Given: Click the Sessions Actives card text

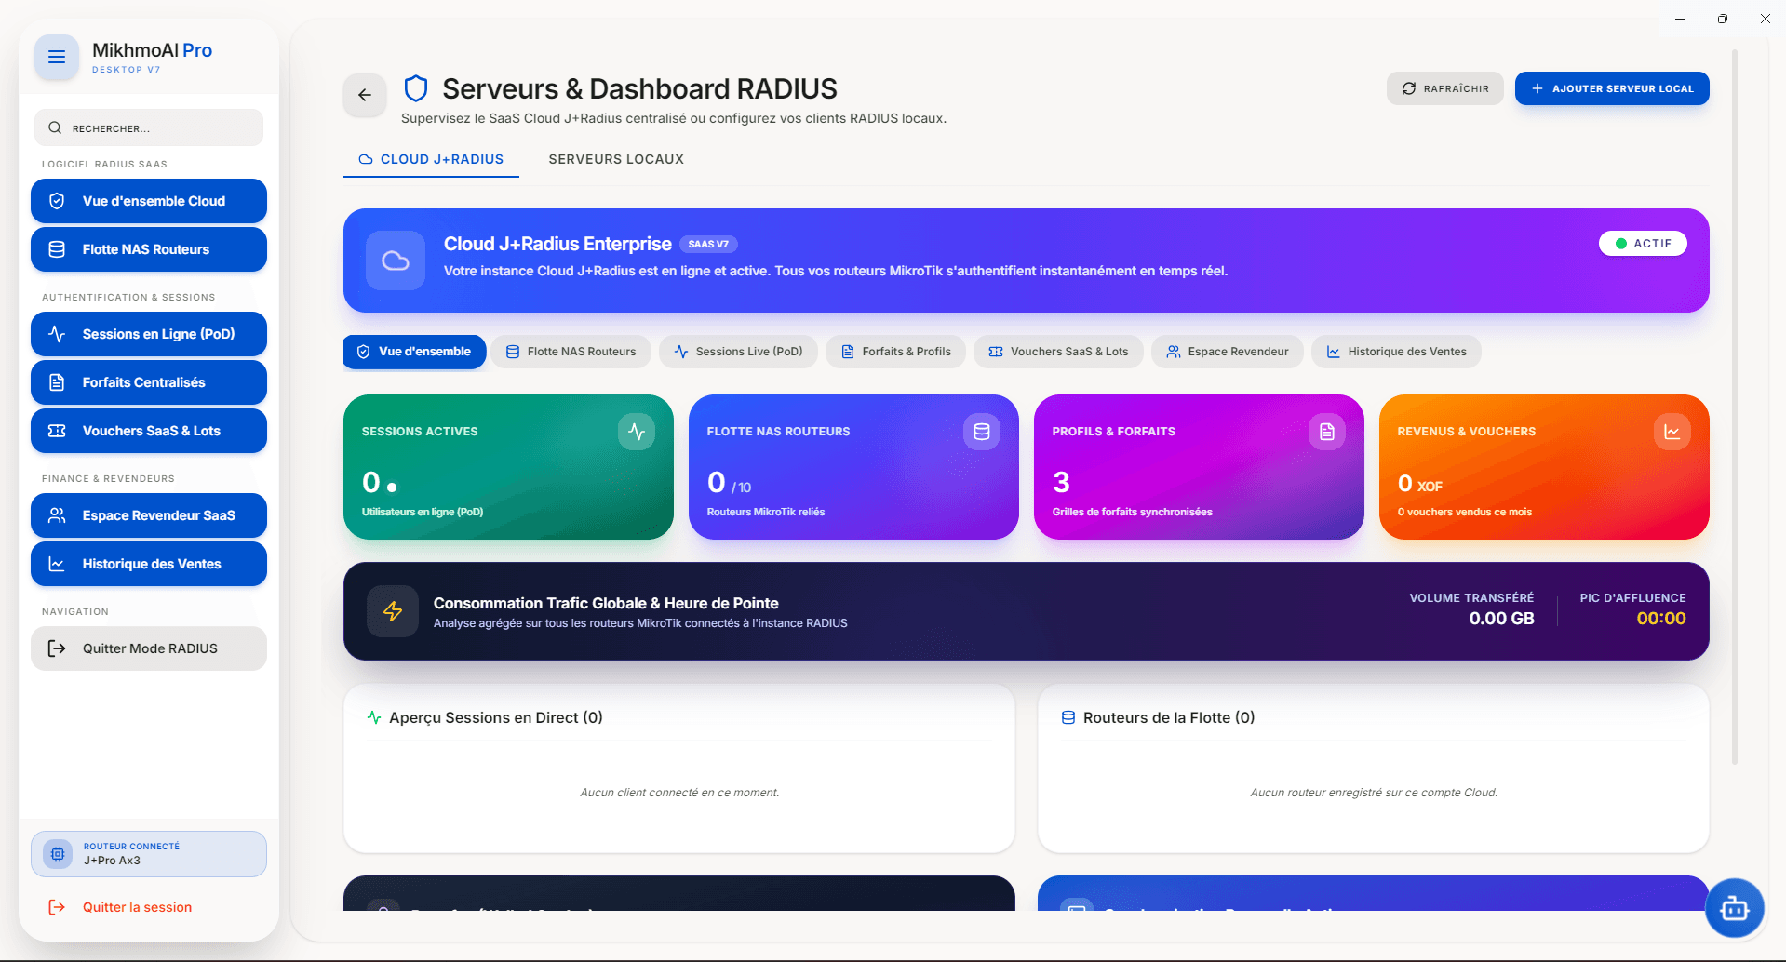Looking at the screenshot, I should pyautogui.click(x=420, y=432).
